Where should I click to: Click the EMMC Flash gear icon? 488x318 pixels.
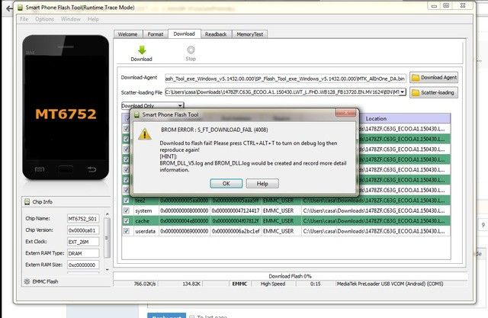point(27,281)
